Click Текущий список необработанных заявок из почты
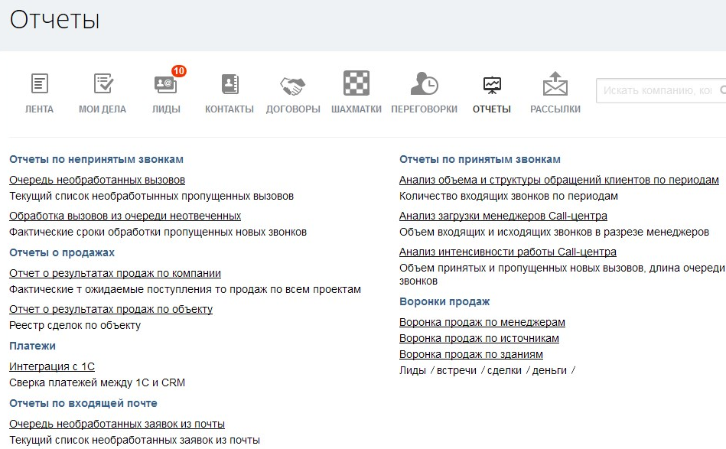The width and height of the screenshot is (726, 449). click(x=135, y=441)
